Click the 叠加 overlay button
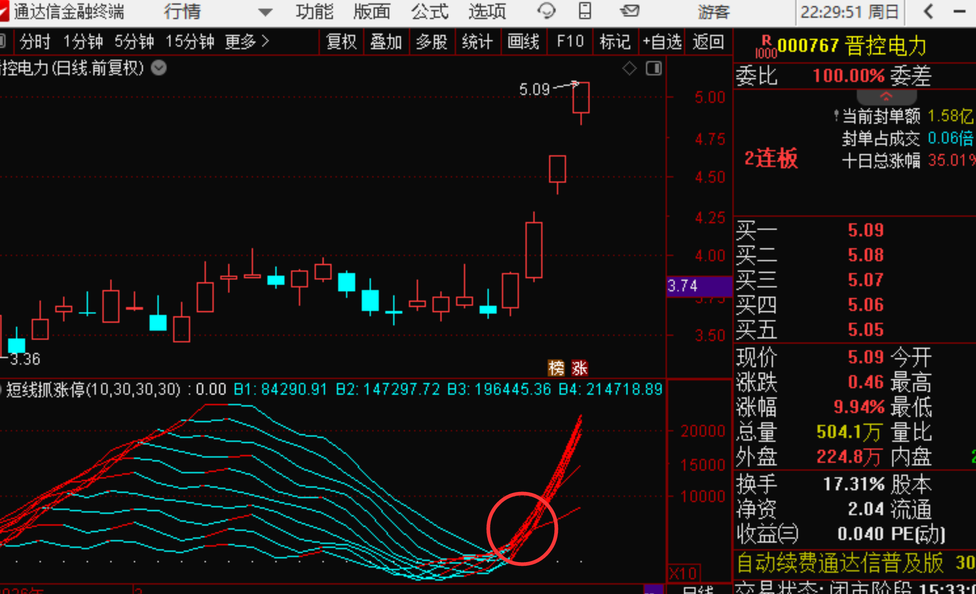Screen dimensions: 976x594 pos(386,41)
